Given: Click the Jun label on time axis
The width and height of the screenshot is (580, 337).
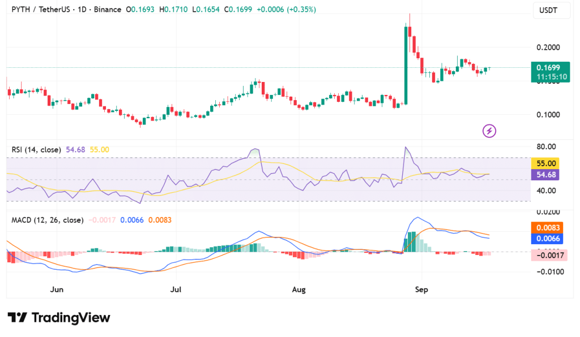Looking at the screenshot, I should [57, 290].
